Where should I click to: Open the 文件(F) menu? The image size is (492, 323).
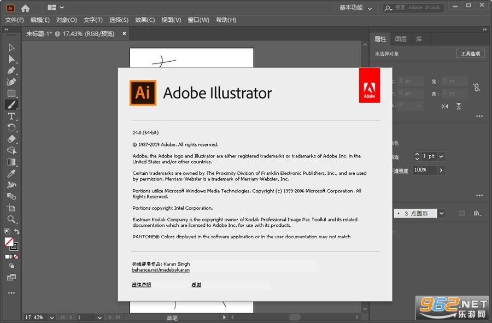14,20
